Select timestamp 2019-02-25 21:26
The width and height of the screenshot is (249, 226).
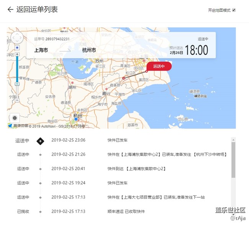tap(68, 154)
